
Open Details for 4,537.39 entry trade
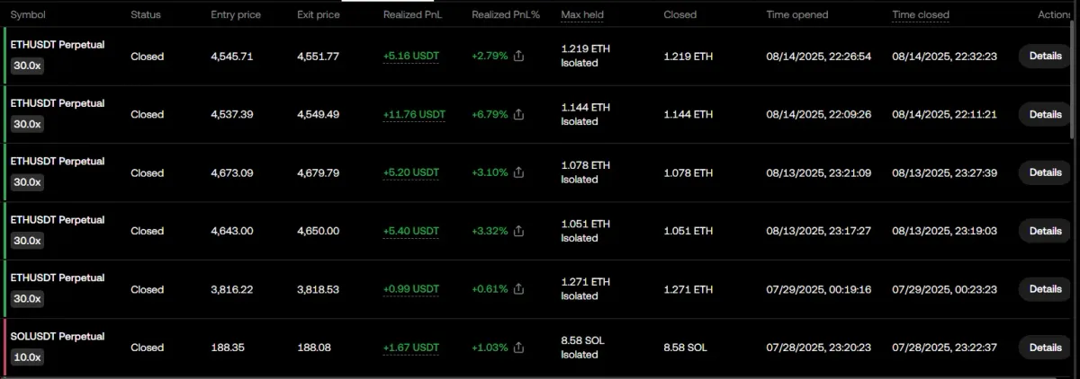1045,114
